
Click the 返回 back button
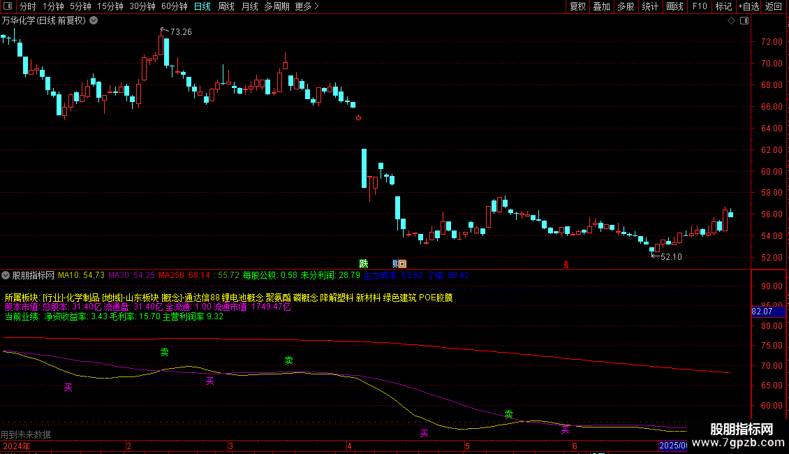point(774,6)
